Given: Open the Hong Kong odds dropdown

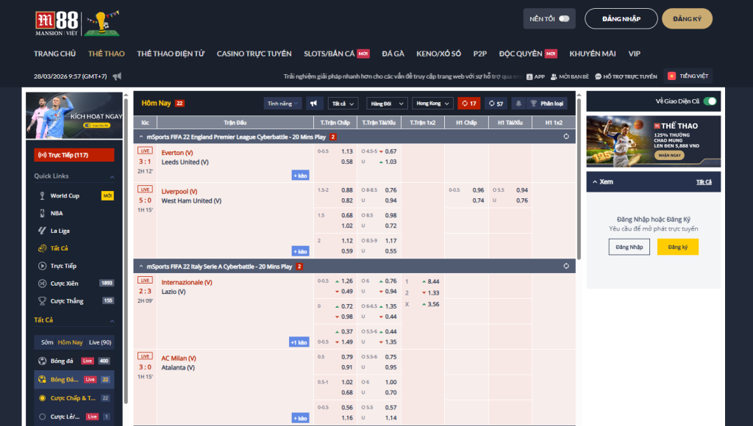Looking at the screenshot, I should pos(432,103).
